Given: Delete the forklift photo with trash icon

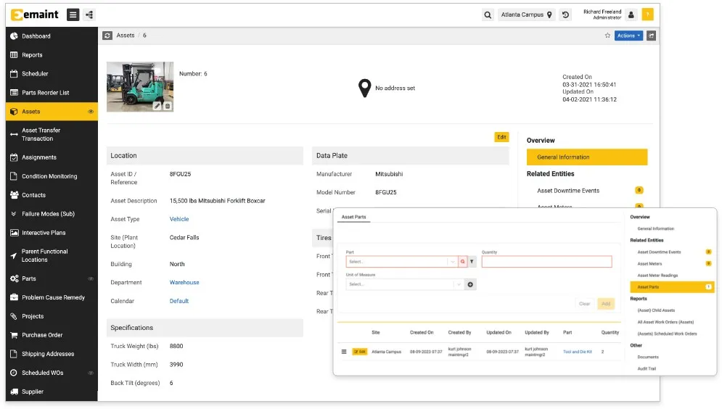Looking at the screenshot, I should (168, 106).
